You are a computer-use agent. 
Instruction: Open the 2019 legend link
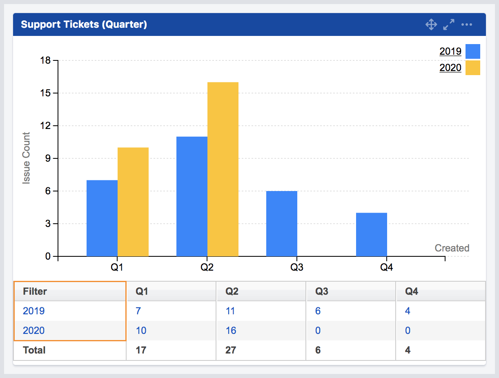point(450,51)
